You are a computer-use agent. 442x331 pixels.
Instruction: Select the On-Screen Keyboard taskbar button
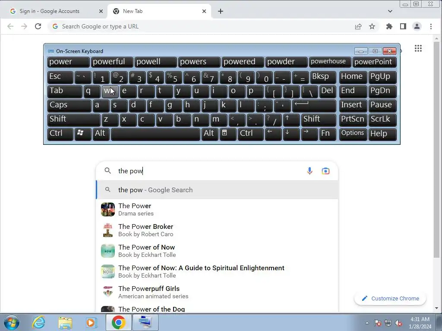click(145, 322)
